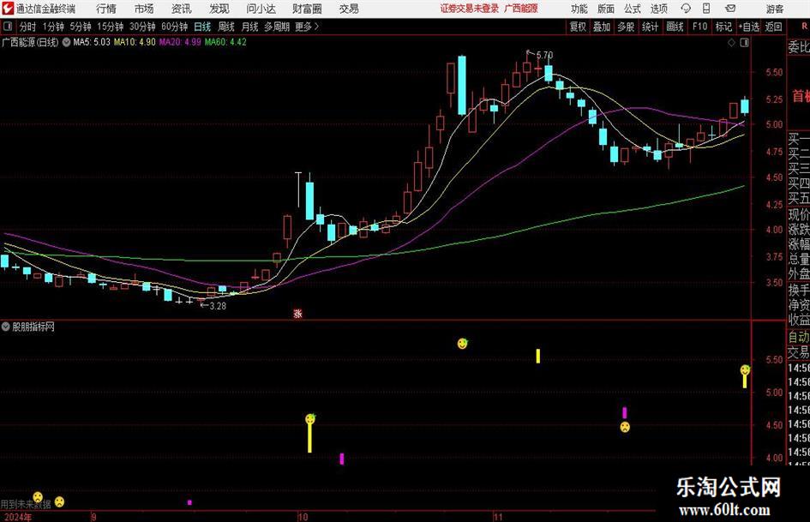The width and height of the screenshot is (810, 522).
Task: Open the 问小达 menu
Action: (x=261, y=9)
